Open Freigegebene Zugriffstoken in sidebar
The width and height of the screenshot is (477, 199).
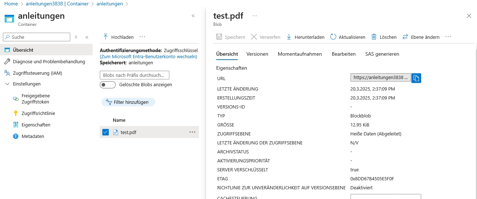[x=35, y=99]
